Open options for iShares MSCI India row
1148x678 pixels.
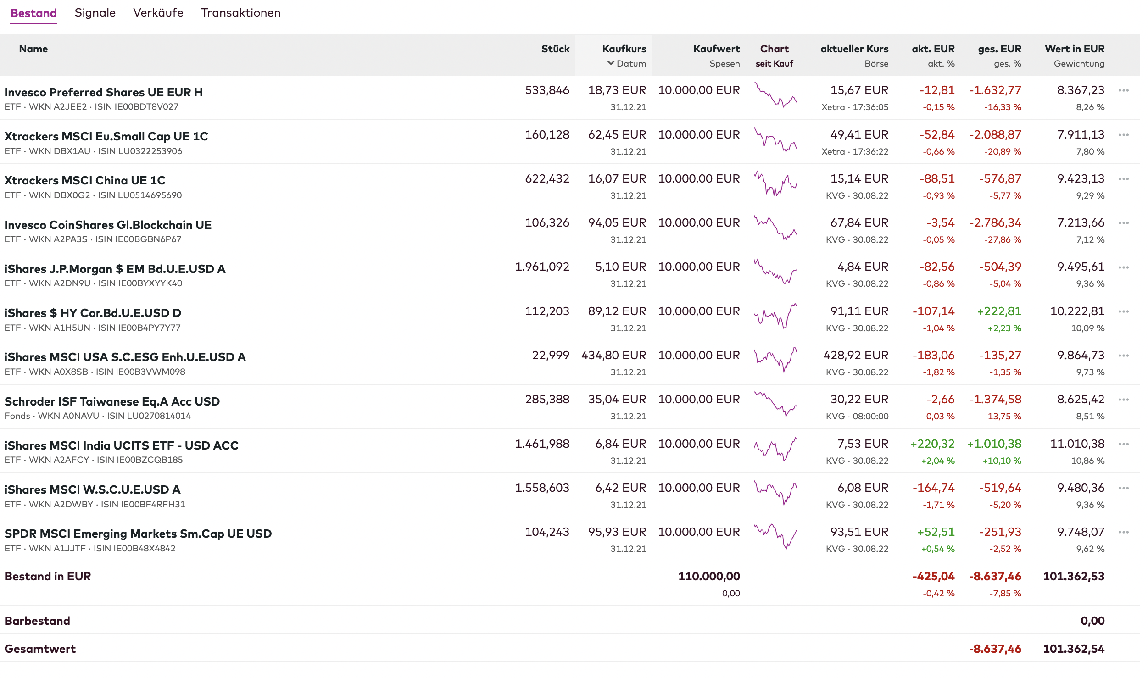(1123, 444)
